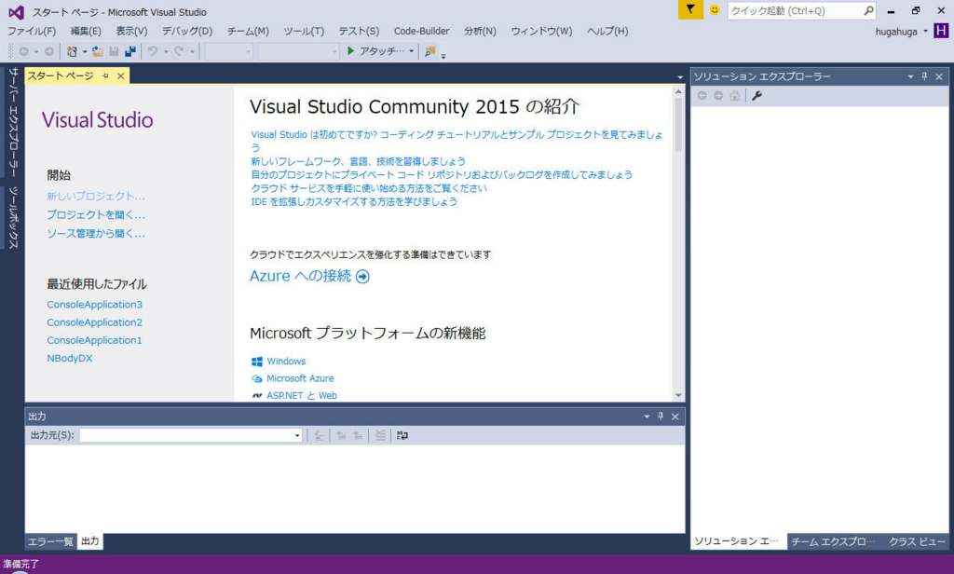Click the green Attach play button
Viewport: 954px width, 574px height.
(350, 51)
